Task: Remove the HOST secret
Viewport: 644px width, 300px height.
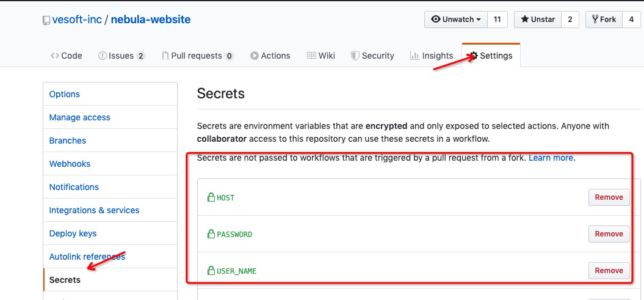Action: click(609, 197)
